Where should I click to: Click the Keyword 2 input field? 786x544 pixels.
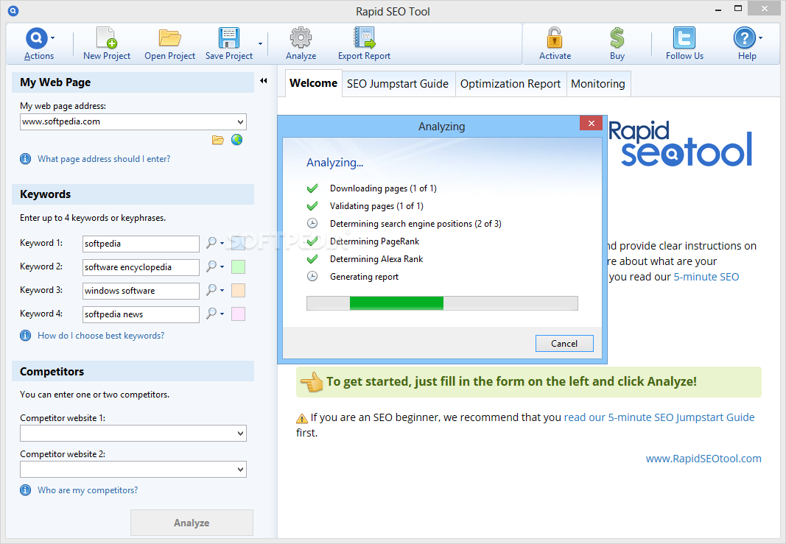pyautogui.click(x=141, y=267)
